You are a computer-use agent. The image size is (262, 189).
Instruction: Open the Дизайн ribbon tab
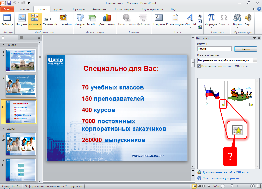point(59,9)
